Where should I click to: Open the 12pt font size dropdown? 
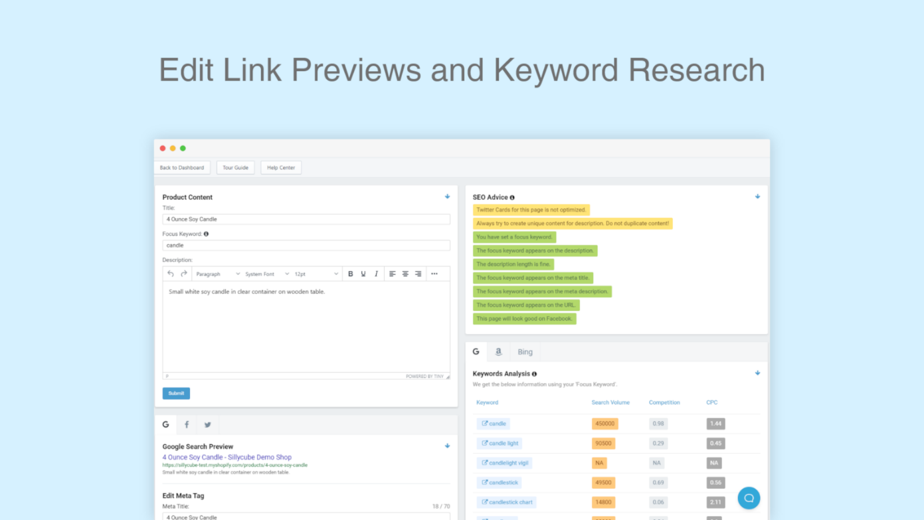[316, 274]
